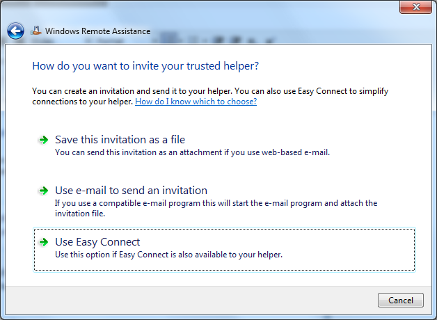Click empty space inside the focused Easy Connect box
The width and height of the screenshot is (437, 320).
tap(349, 249)
